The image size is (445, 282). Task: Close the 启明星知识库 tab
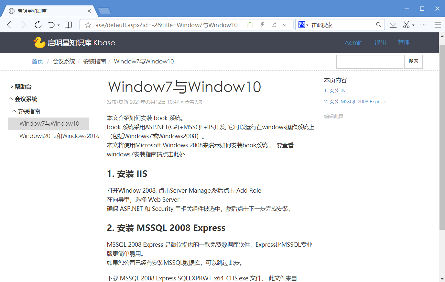coord(89,11)
